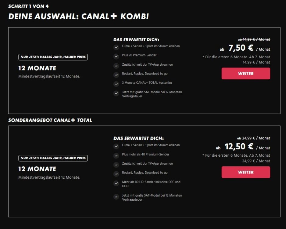Click checkmark icon beside 'Plus 20 Premium-Sender'

[x=116, y=56]
